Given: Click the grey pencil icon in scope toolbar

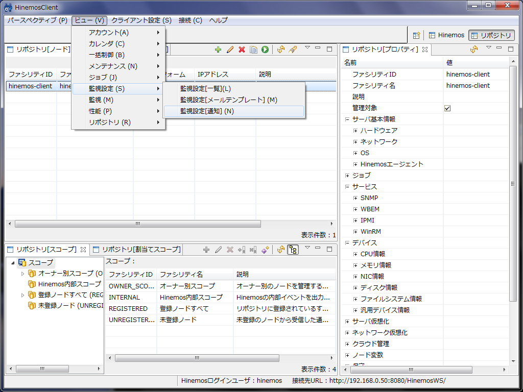Looking at the screenshot, I should click(218, 249).
